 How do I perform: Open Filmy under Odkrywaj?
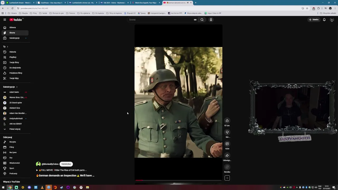point(15,147)
